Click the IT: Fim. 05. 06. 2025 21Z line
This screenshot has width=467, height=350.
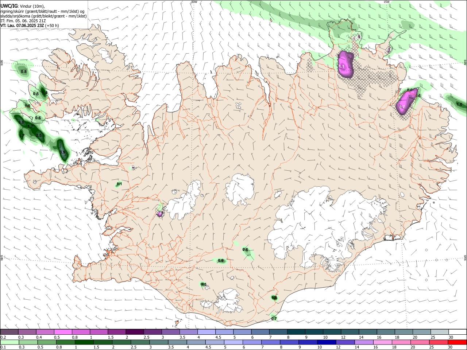pos(23,21)
